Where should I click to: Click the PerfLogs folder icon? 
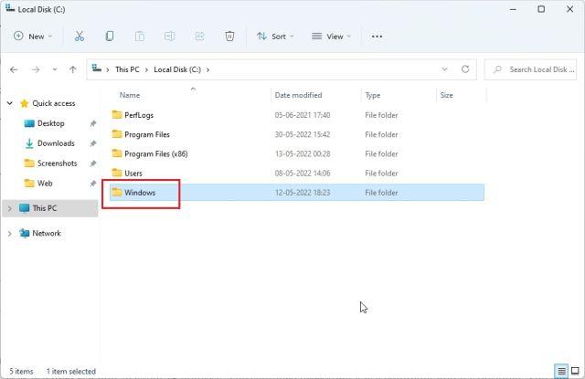[x=117, y=114]
